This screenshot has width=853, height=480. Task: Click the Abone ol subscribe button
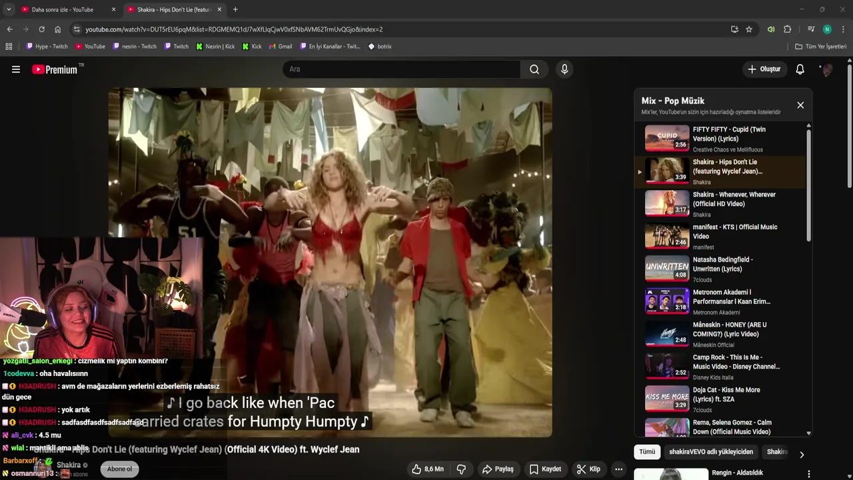120,469
